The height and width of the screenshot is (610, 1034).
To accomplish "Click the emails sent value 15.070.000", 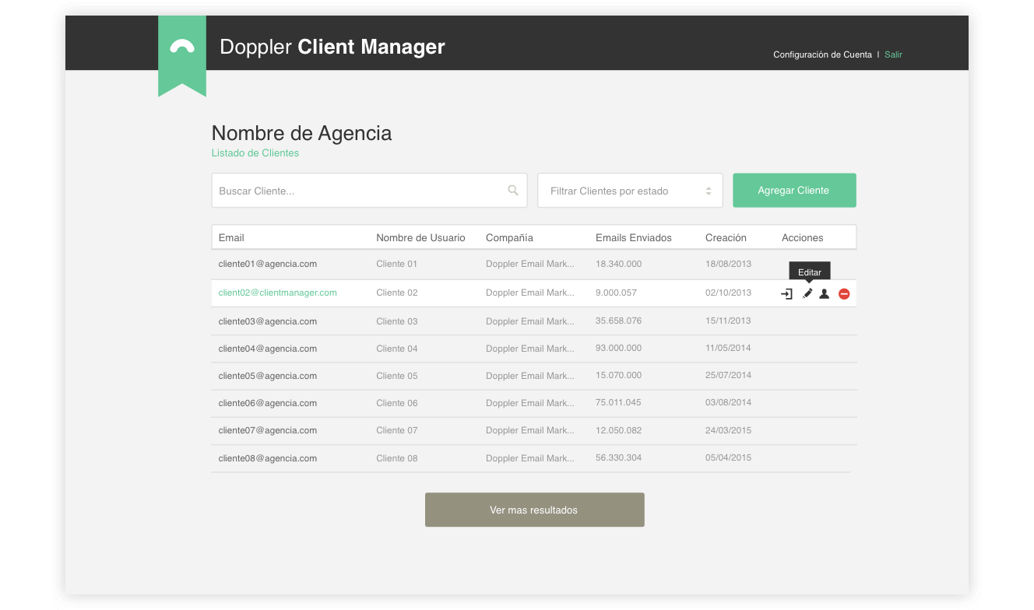I will coord(619,375).
